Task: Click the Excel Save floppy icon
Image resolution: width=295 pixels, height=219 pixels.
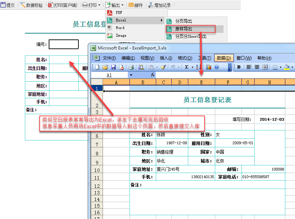Action: pyautogui.click(x=113, y=67)
